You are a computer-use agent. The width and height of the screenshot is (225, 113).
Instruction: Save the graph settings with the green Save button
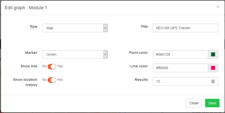[212, 103]
